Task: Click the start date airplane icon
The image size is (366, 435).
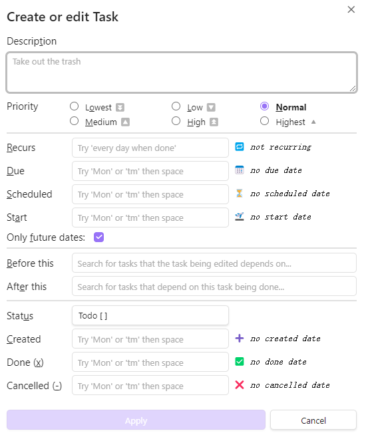Action: [239, 216]
